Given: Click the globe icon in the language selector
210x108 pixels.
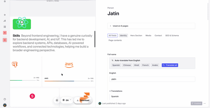Looking at the screenshot, I should [64, 100].
